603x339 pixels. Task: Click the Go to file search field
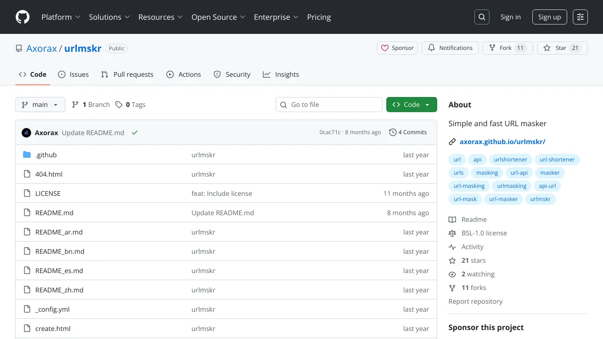329,105
